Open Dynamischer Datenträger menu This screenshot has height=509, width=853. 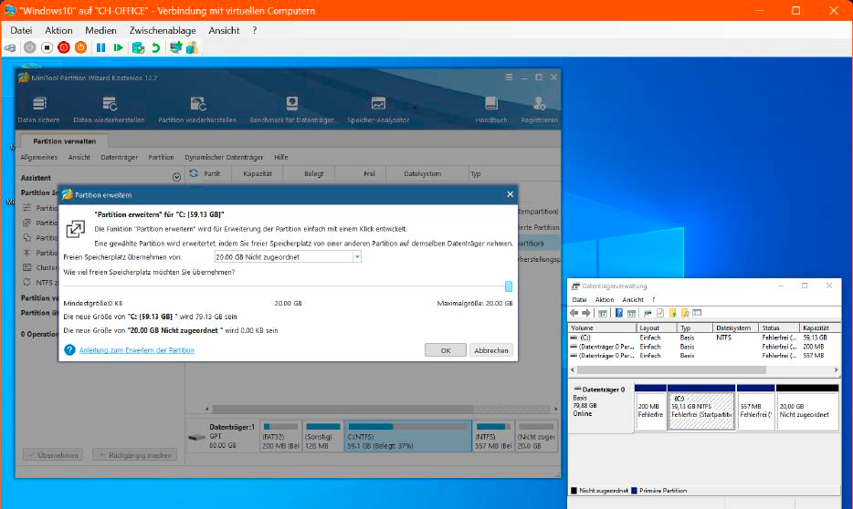pos(224,157)
